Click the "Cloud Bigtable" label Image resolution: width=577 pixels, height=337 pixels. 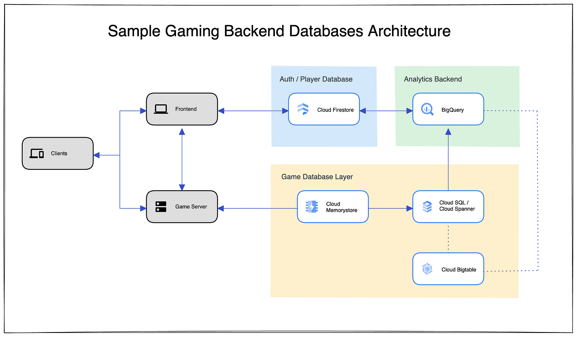[x=459, y=270]
